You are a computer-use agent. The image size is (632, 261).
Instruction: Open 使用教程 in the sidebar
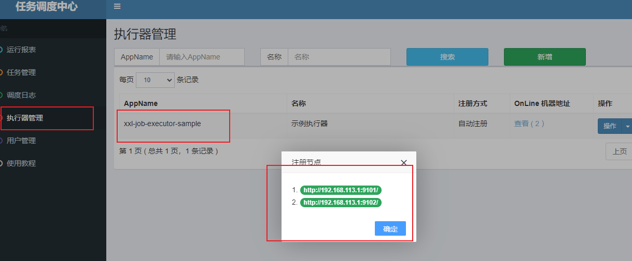tap(21, 163)
